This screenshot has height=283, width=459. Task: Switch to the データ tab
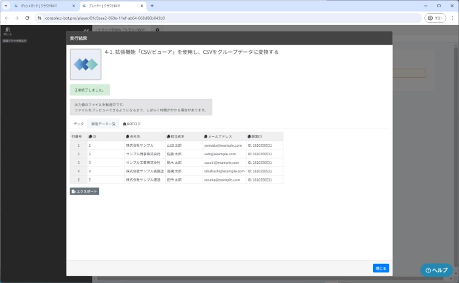[x=78, y=123]
